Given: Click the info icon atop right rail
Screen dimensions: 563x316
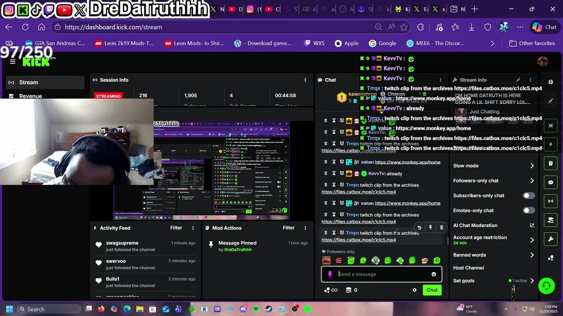Looking at the screenshot, I should (x=551, y=82).
